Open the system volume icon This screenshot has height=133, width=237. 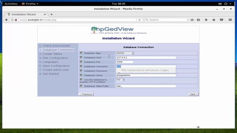click(x=220, y=4)
